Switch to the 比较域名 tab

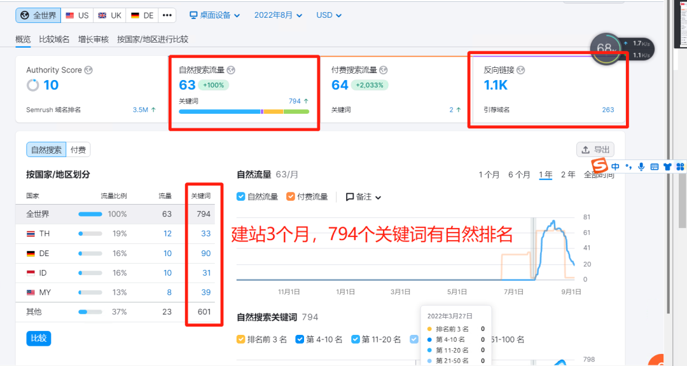(55, 39)
